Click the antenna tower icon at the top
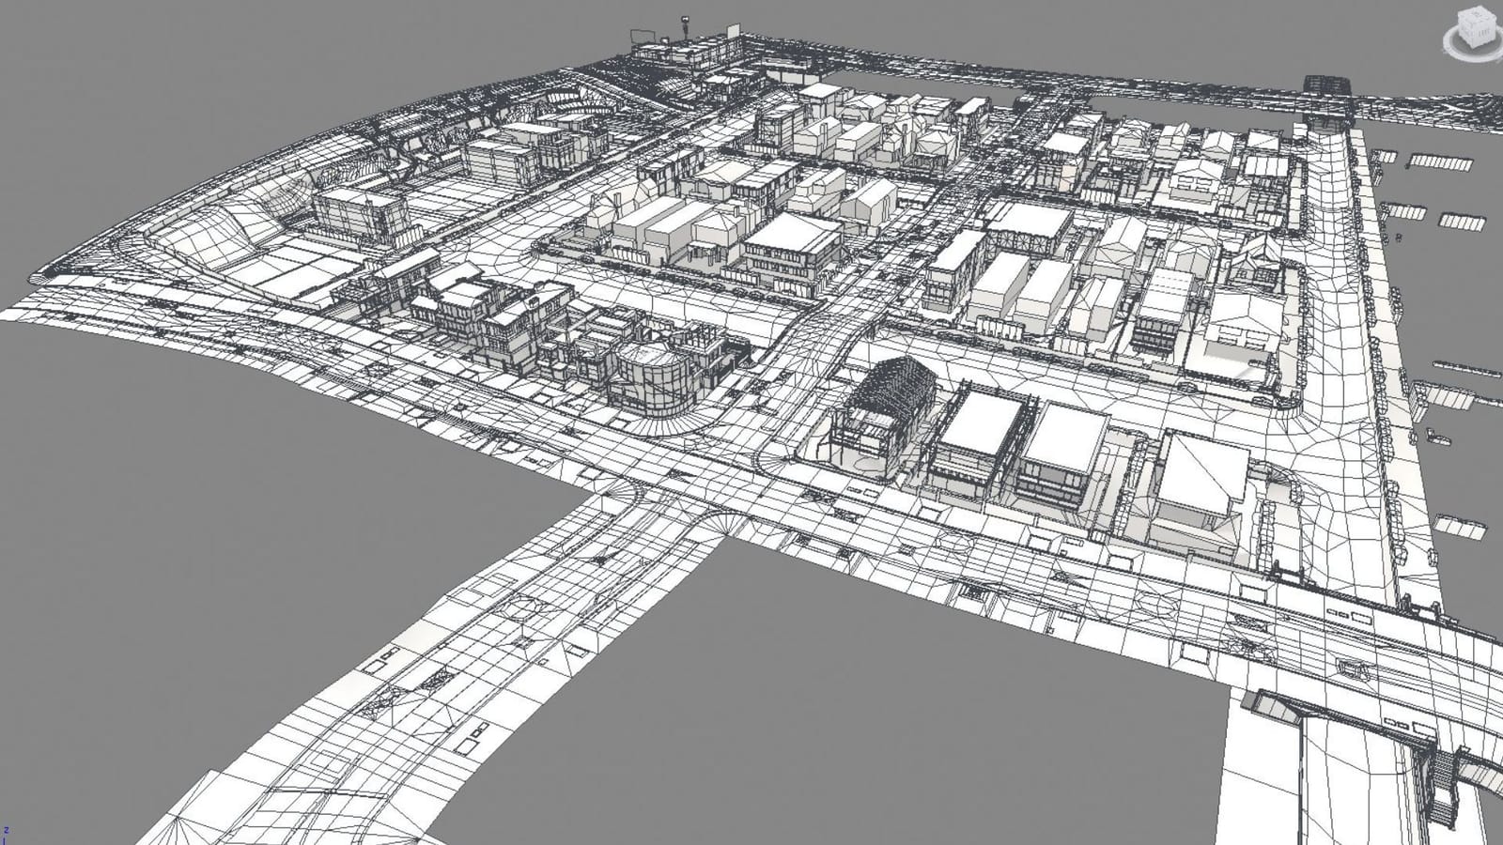 coord(684,21)
